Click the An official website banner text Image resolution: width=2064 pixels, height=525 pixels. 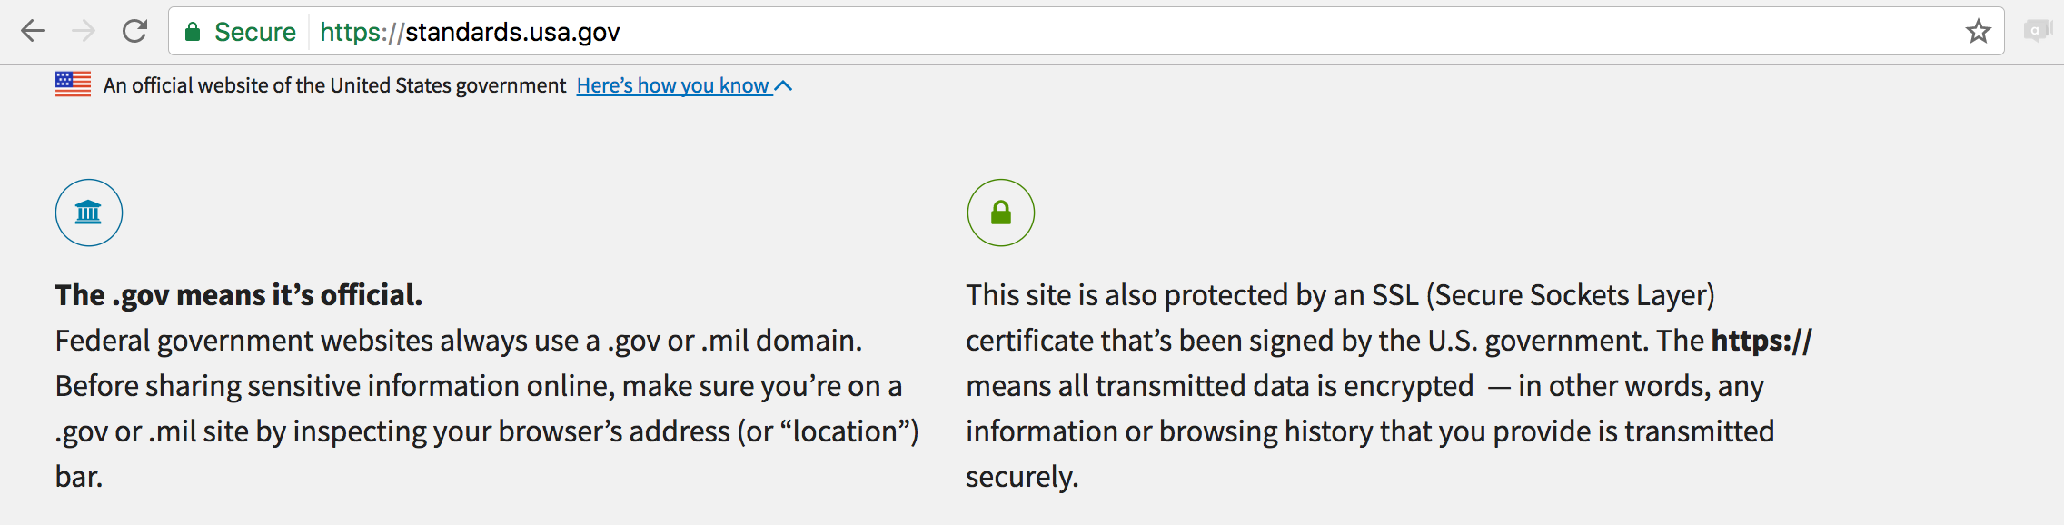pyautogui.click(x=333, y=84)
